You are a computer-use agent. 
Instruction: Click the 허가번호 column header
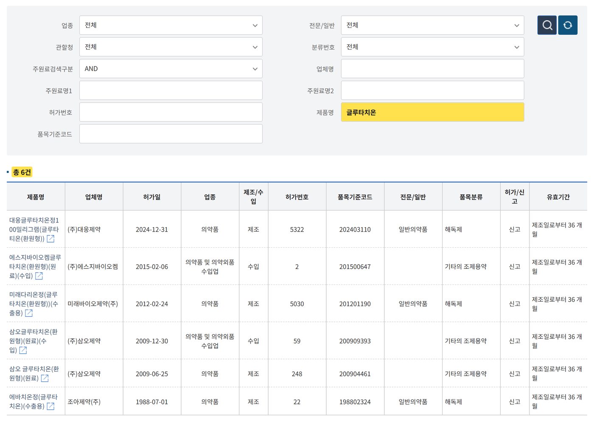(x=297, y=197)
